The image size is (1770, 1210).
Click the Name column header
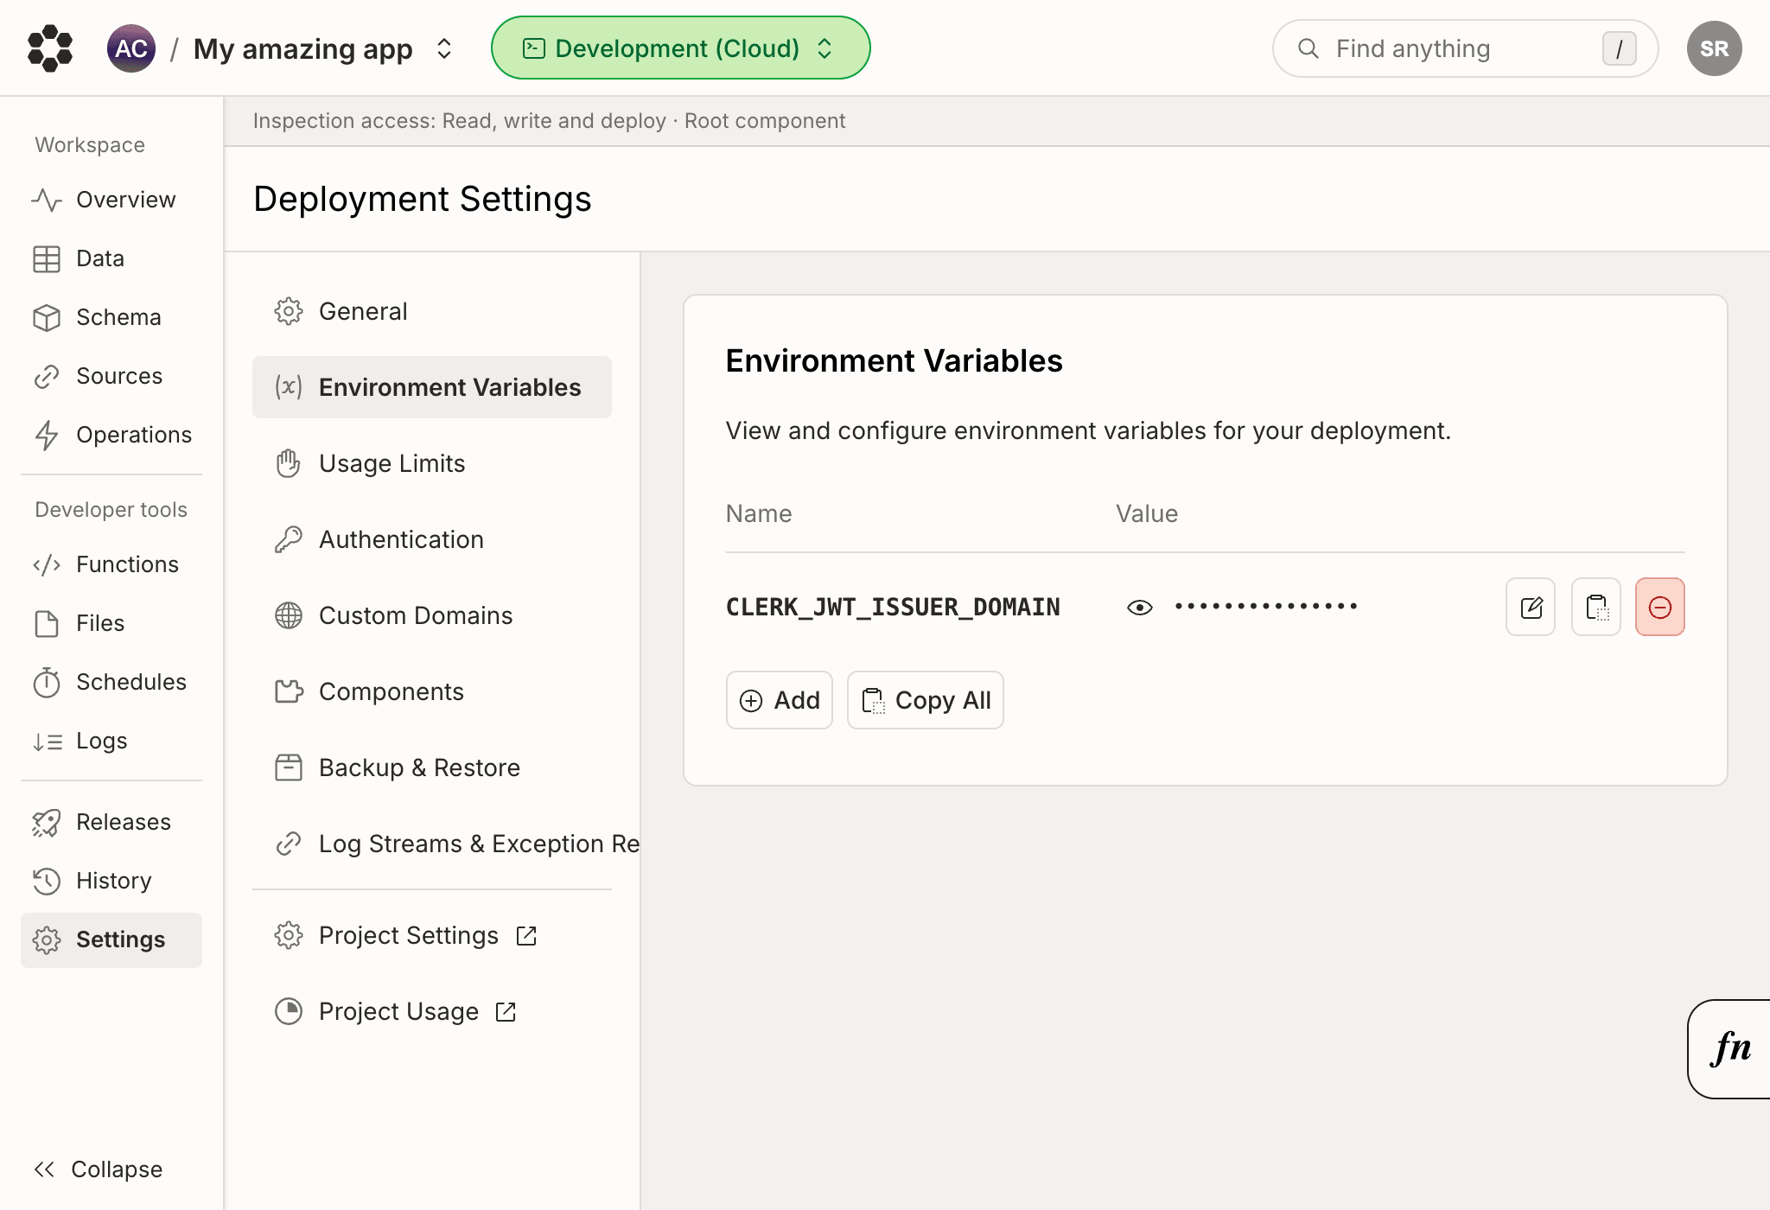point(759,513)
